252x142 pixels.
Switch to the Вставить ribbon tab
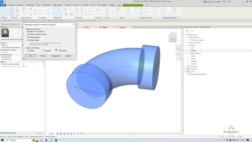[20, 5]
